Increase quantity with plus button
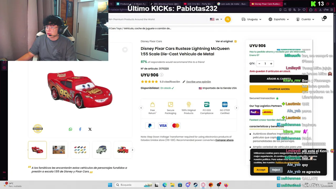The width and height of the screenshot is (336, 189). click(271, 64)
